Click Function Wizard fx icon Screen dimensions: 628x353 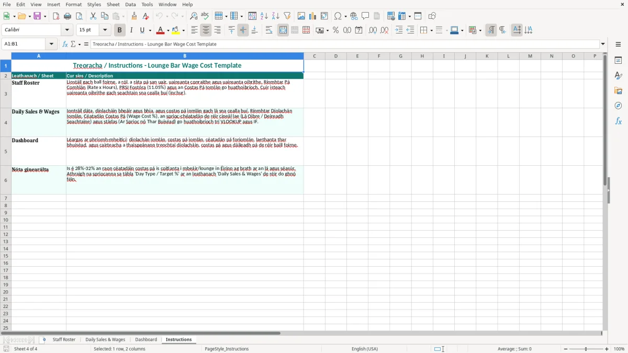[65, 44]
